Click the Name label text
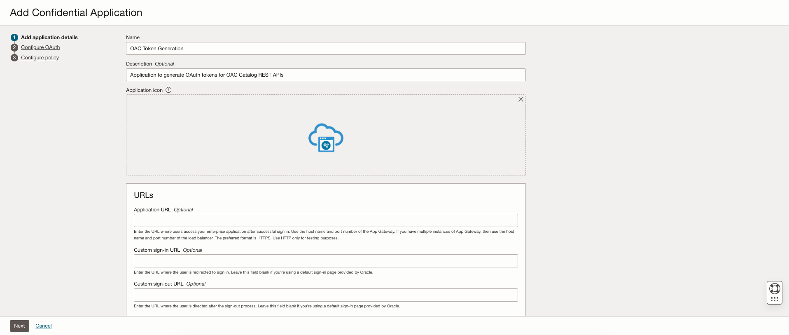The image size is (789, 335). tap(133, 37)
